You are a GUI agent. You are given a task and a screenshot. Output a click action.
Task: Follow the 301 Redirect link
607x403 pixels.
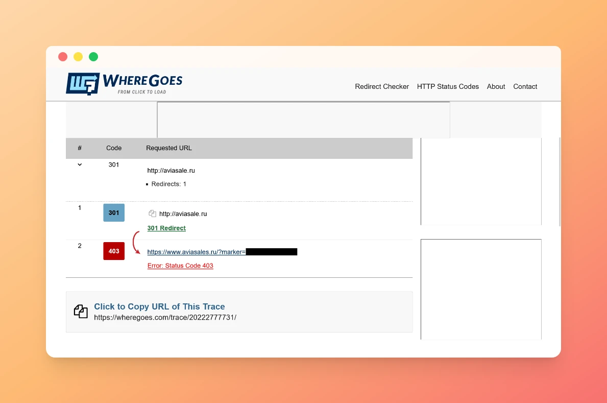[166, 228]
